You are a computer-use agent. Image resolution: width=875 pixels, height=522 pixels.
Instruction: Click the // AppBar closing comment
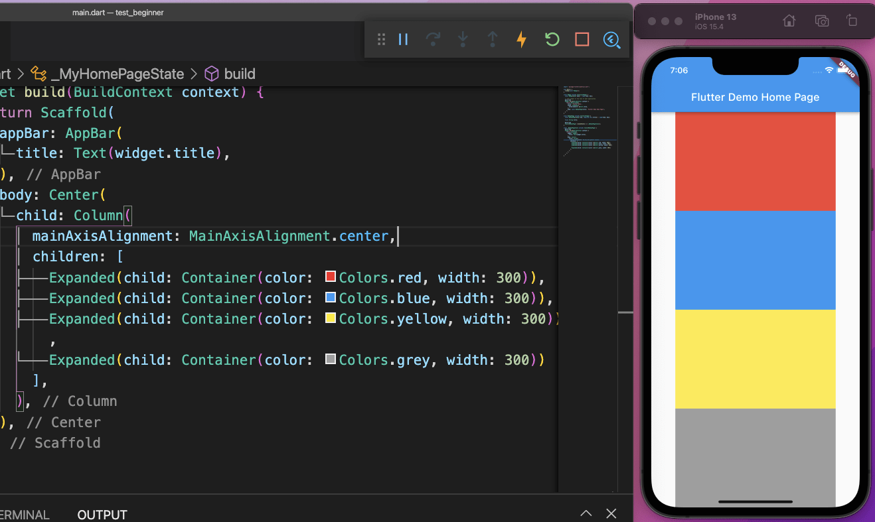click(63, 174)
